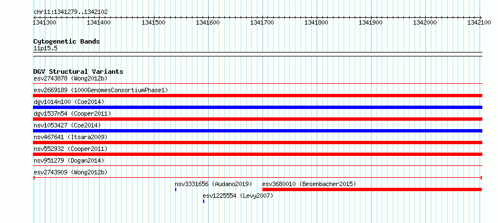Click the chr11:1341279..1342102 region label
Image resolution: width=498 pixels, height=223 pixels.
coord(71,12)
